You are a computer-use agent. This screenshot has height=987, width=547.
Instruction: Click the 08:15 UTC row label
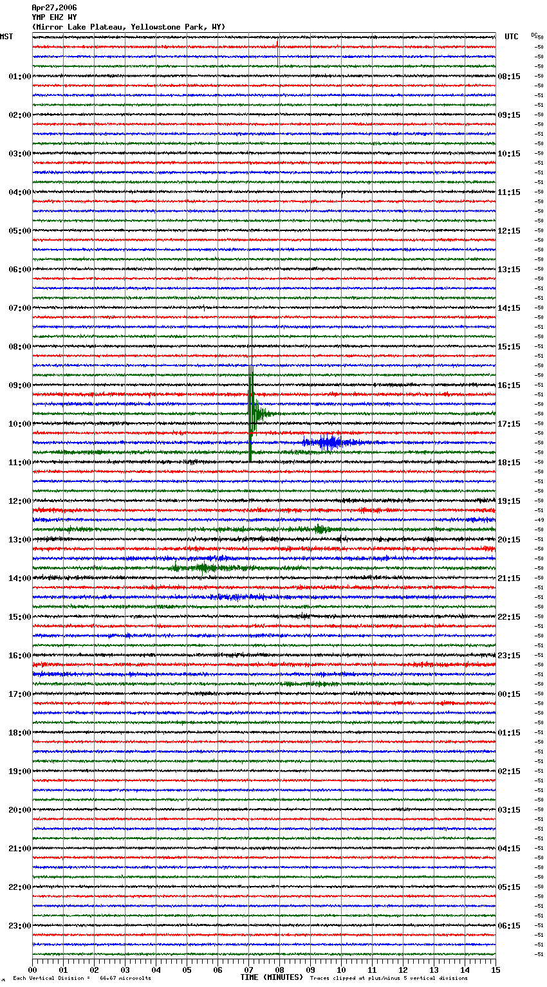pyautogui.click(x=509, y=77)
